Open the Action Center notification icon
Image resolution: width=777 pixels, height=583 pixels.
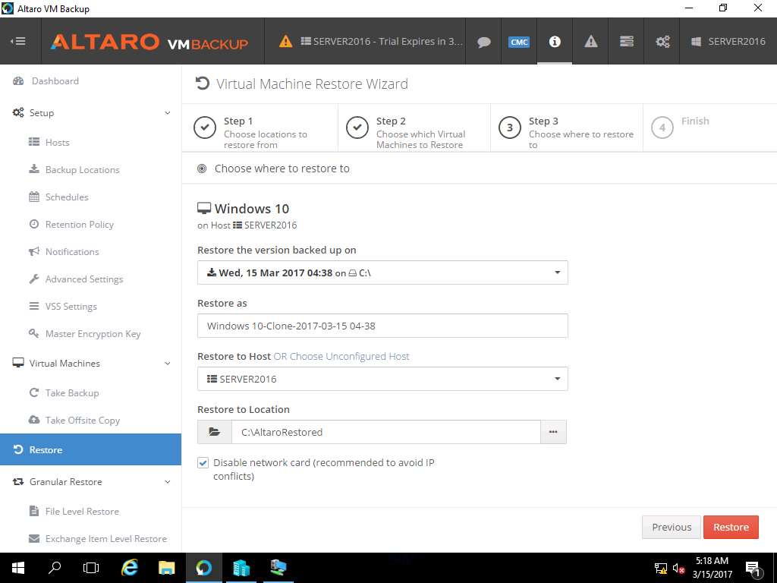pos(753,569)
